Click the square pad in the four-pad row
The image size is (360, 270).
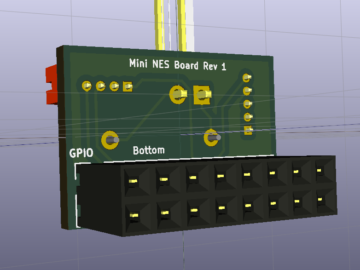(x=128, y=86)
